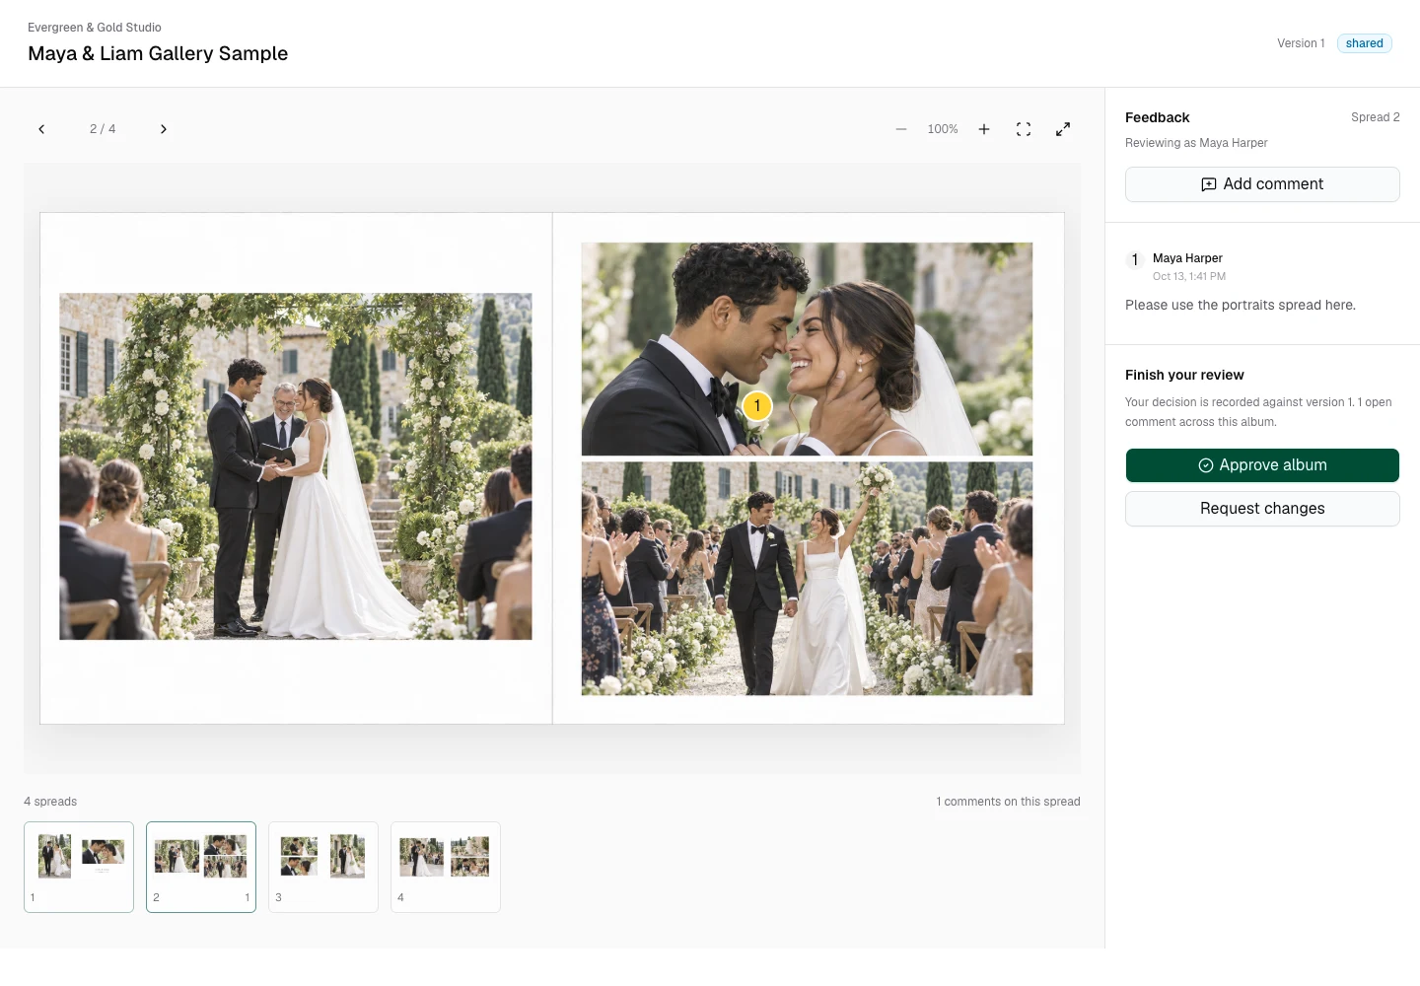Screen dimensions: 1420x986
Task: Click the Maya & Liam Gallery Sample title
Action: point(158,54)
